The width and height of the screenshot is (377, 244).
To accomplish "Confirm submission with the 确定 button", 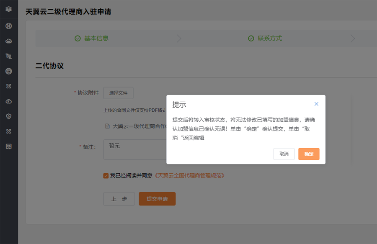I will (x=309, y=154).
